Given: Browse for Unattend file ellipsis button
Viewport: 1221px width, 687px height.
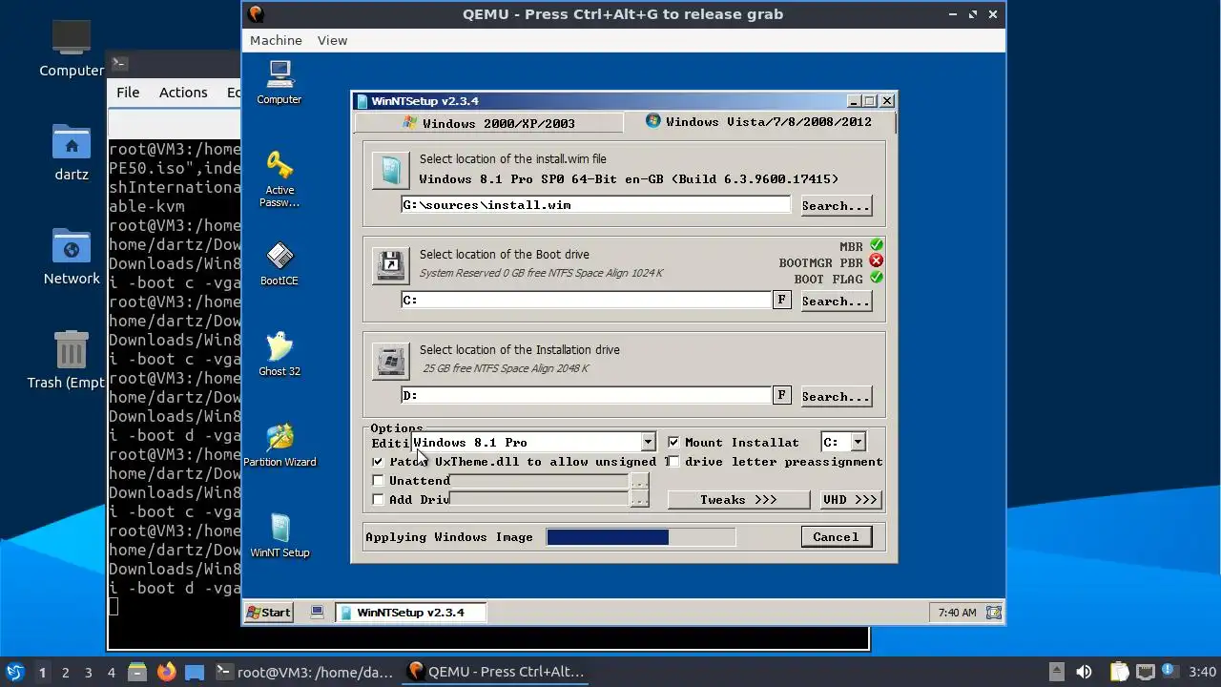Looking at the screenshot, I should pyautogui.click(x=639, y=481).
